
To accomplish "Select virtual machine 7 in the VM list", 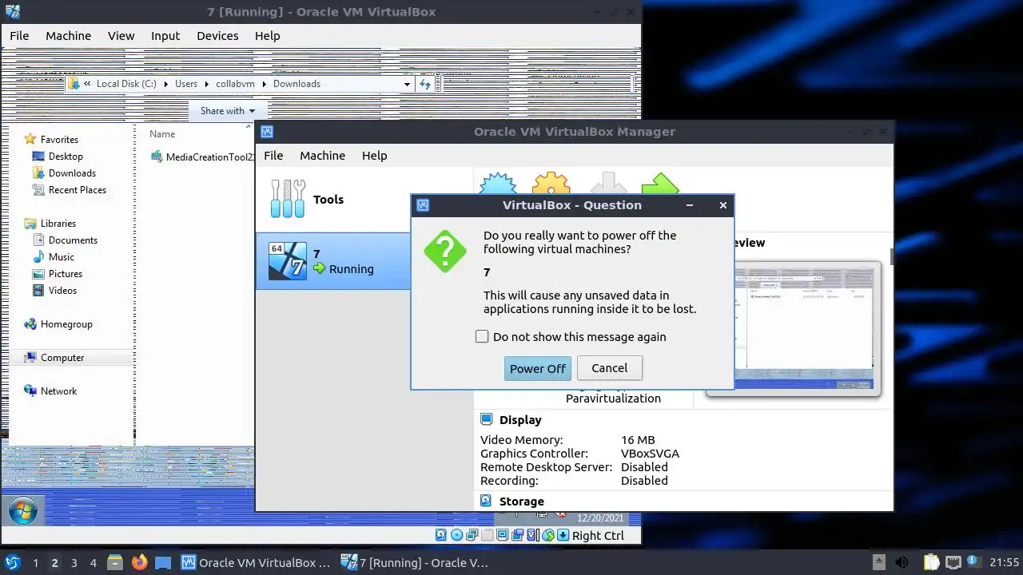I will click(x=333, y=261).
